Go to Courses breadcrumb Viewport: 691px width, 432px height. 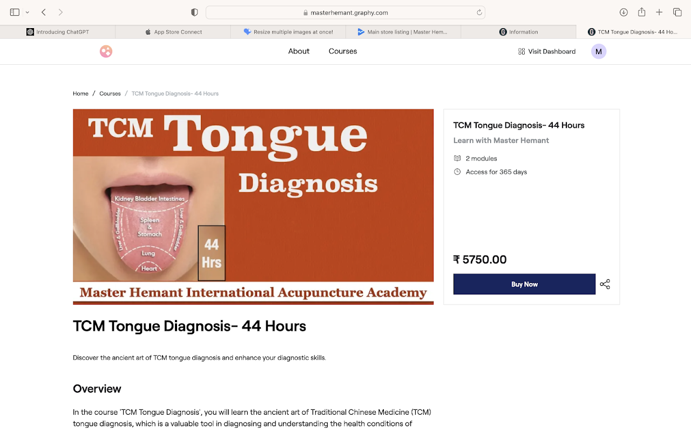(110, 93)
